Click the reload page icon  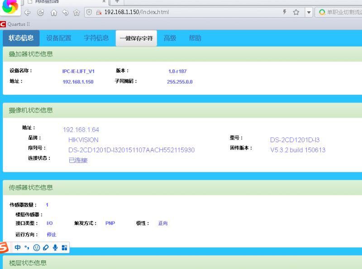[x=40, y=13]
